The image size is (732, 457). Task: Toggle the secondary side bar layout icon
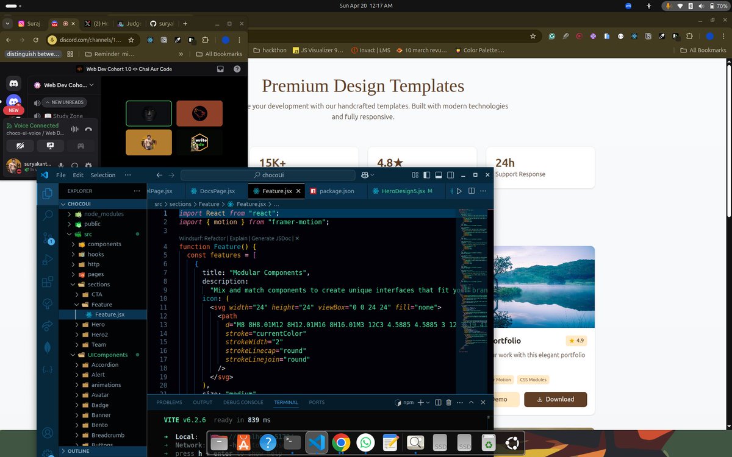[x=449, y=175]
